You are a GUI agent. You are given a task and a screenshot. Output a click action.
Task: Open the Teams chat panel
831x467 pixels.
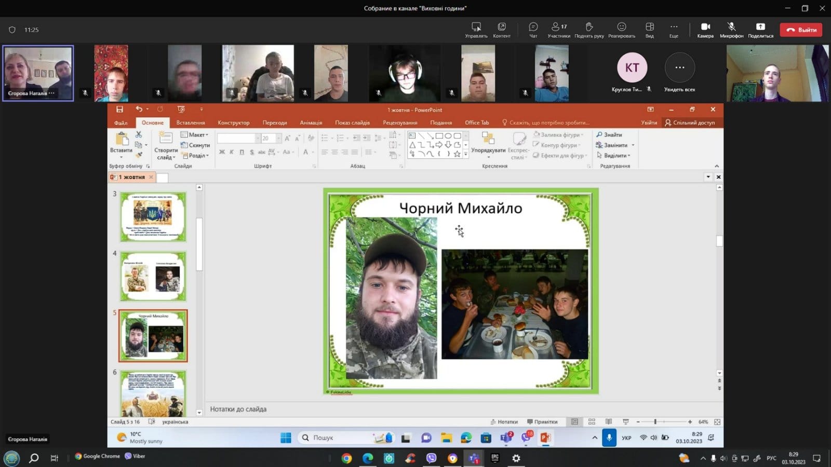(x=533, y=30)
